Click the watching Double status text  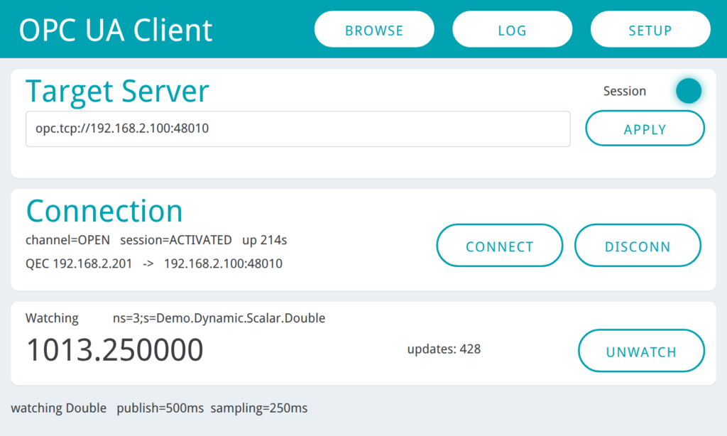(x=58, y=408)
